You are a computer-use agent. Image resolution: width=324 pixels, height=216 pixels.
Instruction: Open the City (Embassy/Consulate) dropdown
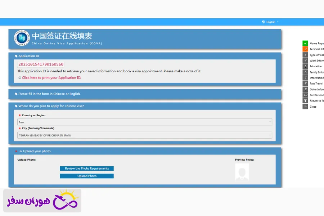144,135
